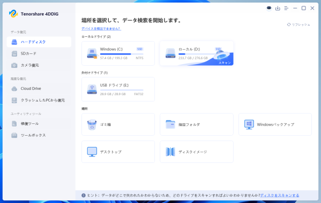Click the Windows (C:) usage bar
Image resolution: width=321 pixels, height=203 pixels.
[x=122, y=54]
